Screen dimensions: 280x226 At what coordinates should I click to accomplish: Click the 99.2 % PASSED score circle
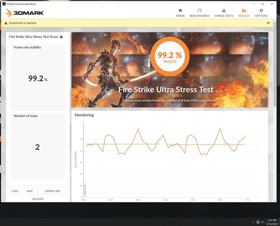tap(170, 57)
